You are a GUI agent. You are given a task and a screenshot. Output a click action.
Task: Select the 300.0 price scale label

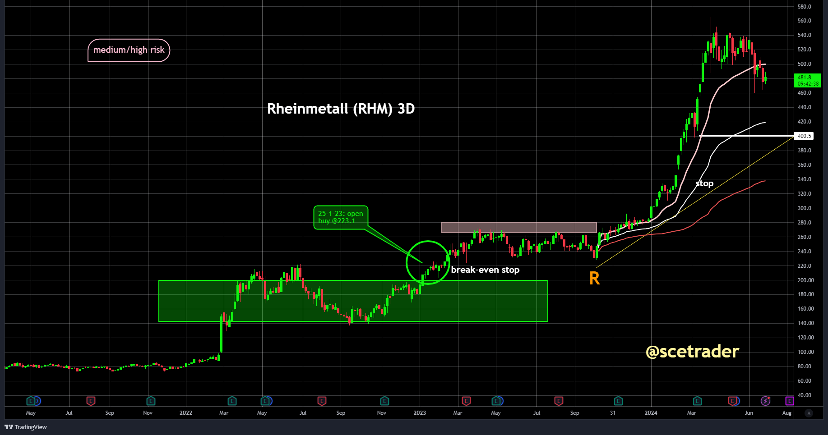click(804, 208)
